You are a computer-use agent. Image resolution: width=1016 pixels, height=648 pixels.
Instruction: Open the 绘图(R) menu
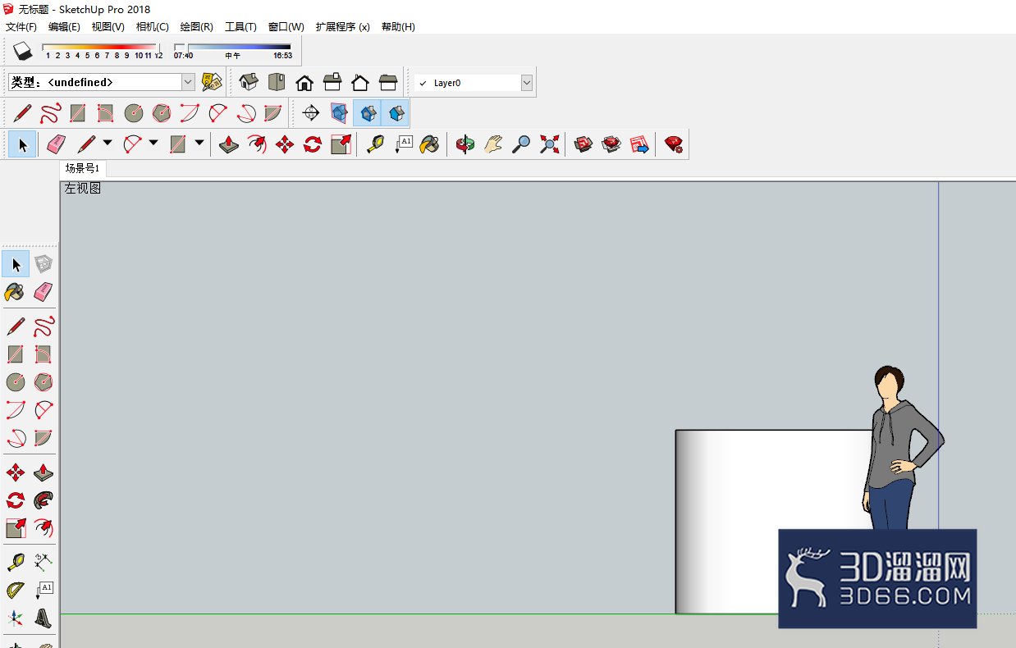196,27
